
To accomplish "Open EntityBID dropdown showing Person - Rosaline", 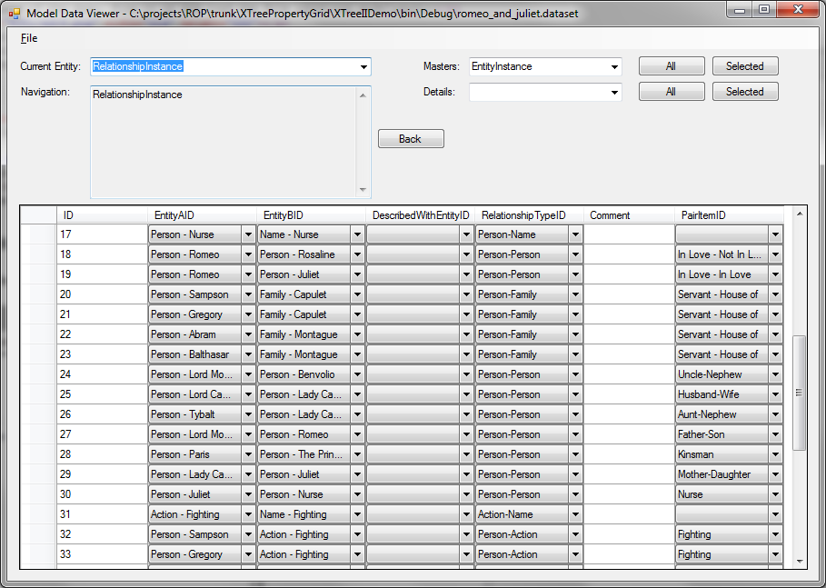I will coord(358,254).
